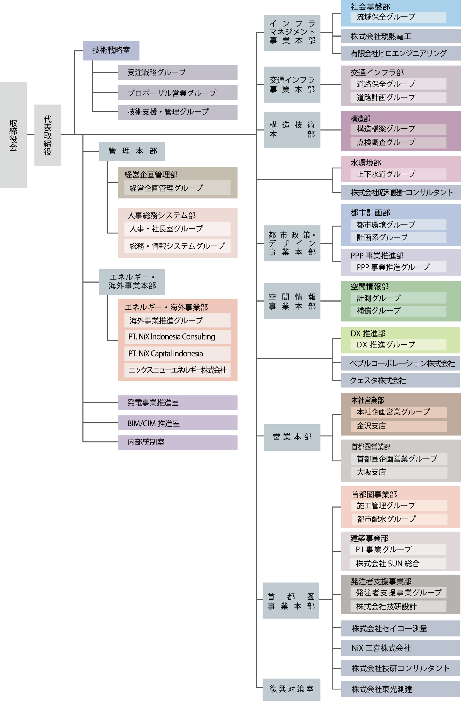Screen dimensions: 461x701
Task: Click プロポーザル営業グループ
Action: click(178, 93)
